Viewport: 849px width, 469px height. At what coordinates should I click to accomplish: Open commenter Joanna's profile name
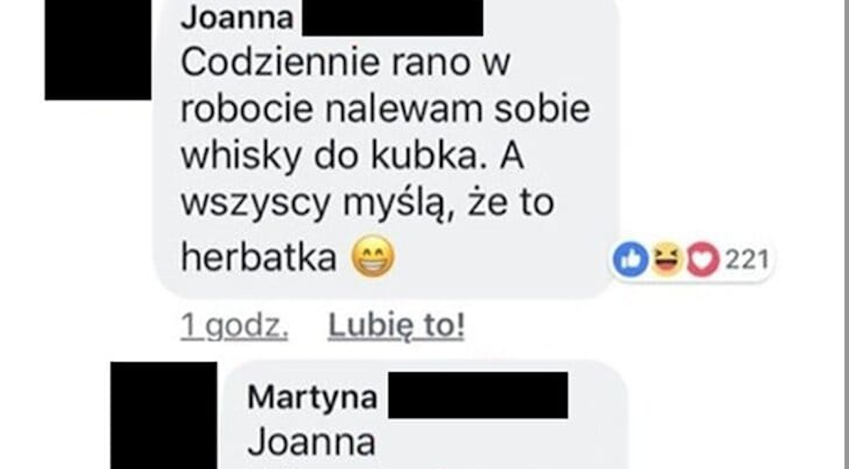click(x=237, y=18)
